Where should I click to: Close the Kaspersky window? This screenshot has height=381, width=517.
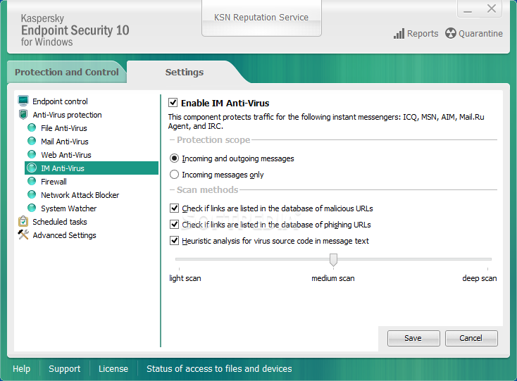491,8
